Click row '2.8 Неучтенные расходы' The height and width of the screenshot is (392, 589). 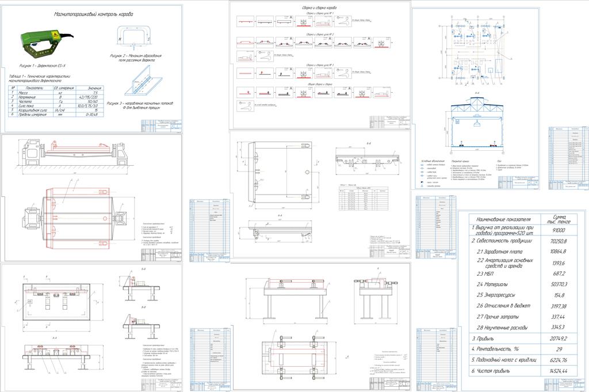[502, 328]
